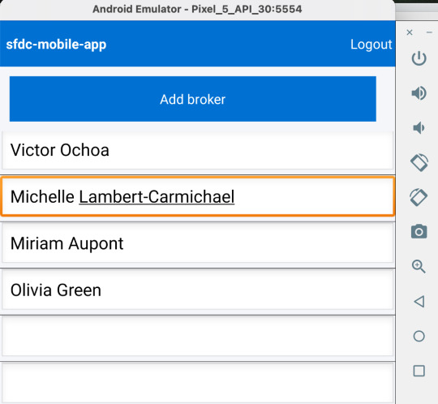Log out using the Logout link
This screenshot has height=404, width=438.
(x=371, y=44)
